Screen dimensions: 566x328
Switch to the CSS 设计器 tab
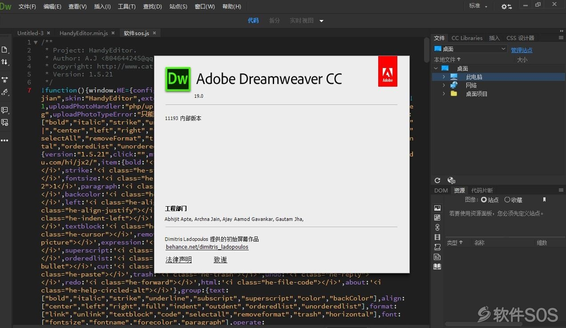click(x=520, y=38)
